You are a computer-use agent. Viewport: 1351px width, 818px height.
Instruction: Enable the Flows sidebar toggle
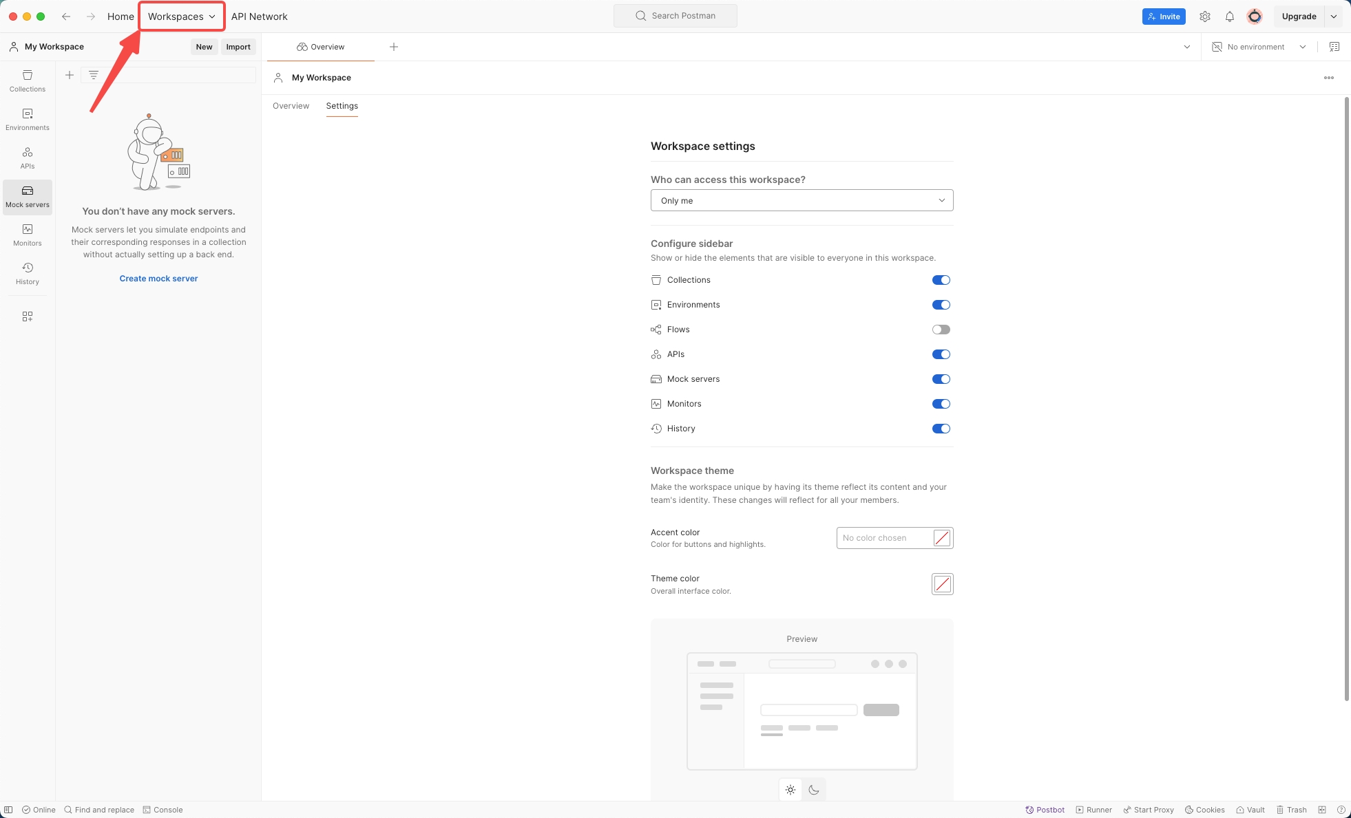941,330
